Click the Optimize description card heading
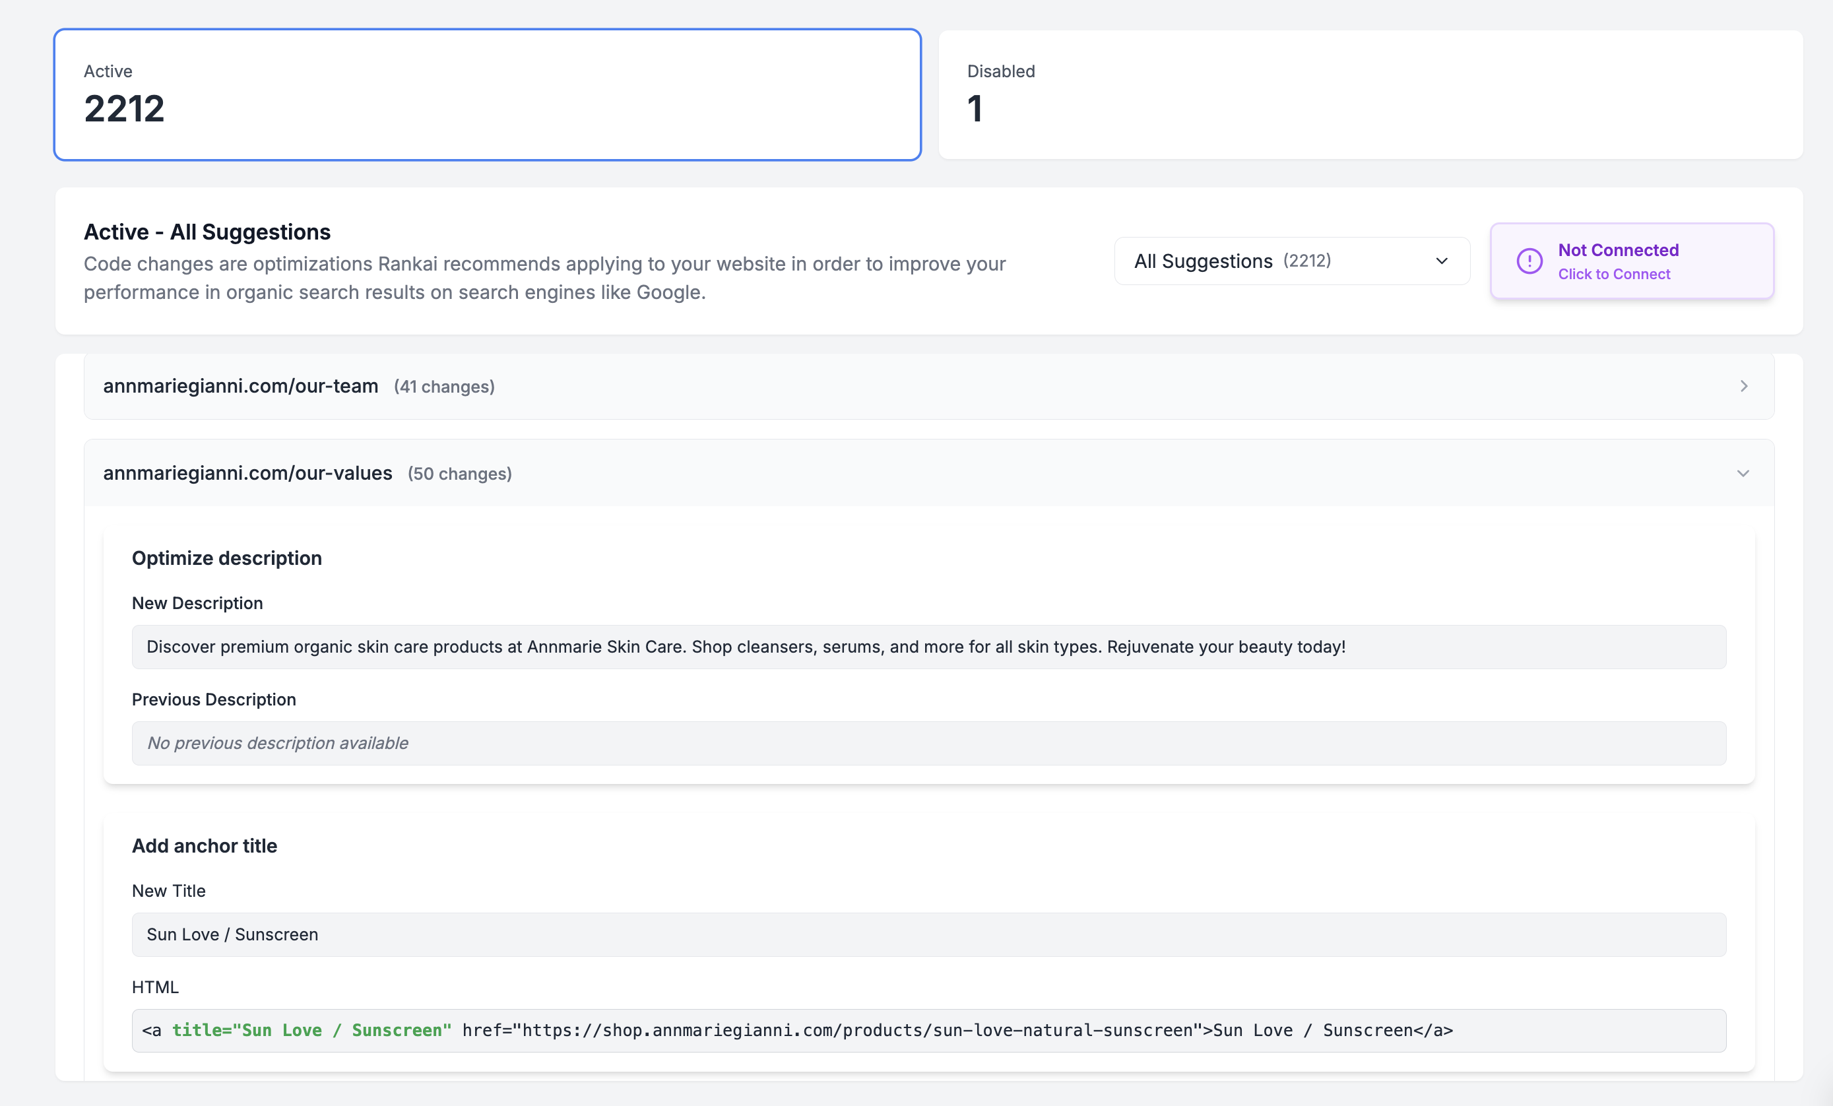1833x1106 pixels. click(x=226, y=558)
